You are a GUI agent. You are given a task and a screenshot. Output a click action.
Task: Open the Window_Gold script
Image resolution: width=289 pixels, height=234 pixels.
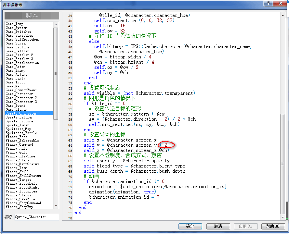coord(16,153)
